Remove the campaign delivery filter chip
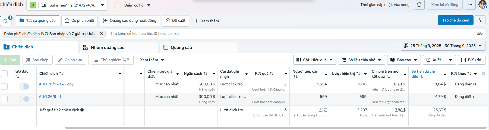This screenshot has width=489, height=130. coord(102,34)
